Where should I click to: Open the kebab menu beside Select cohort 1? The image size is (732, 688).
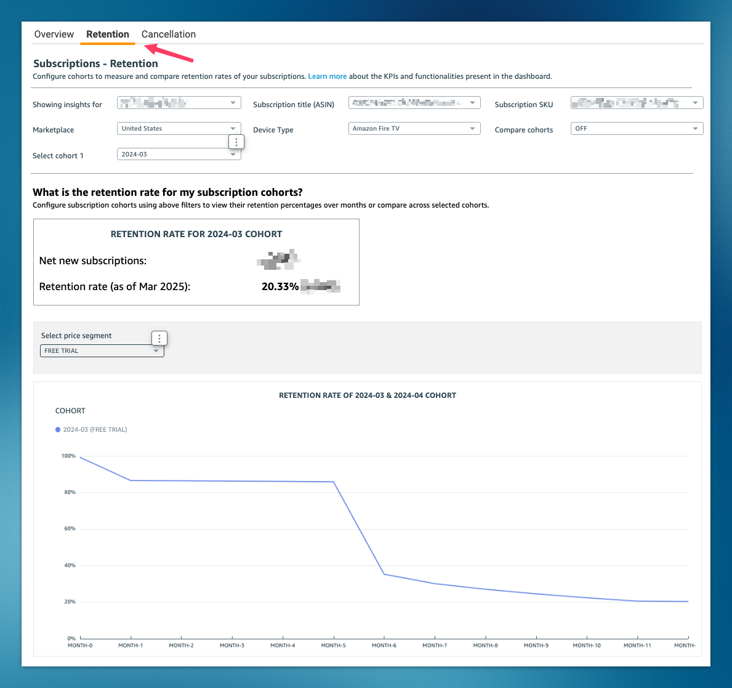[x=236, y=142]
